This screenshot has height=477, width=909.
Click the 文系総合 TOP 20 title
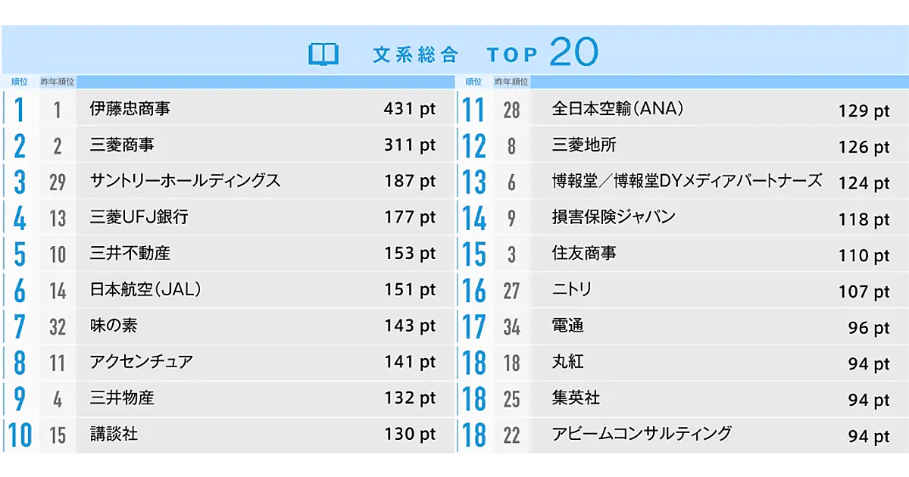click(x=485, y=53)
